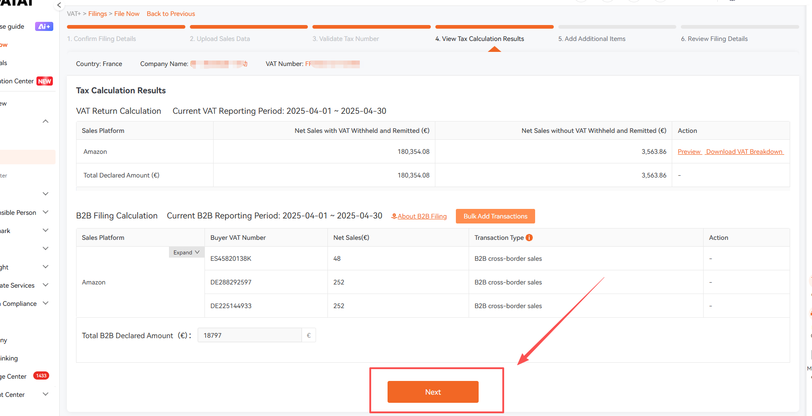
Task: Click Download VAT Breakdown link
Action: pyautogui.click(x=744, y=152)
